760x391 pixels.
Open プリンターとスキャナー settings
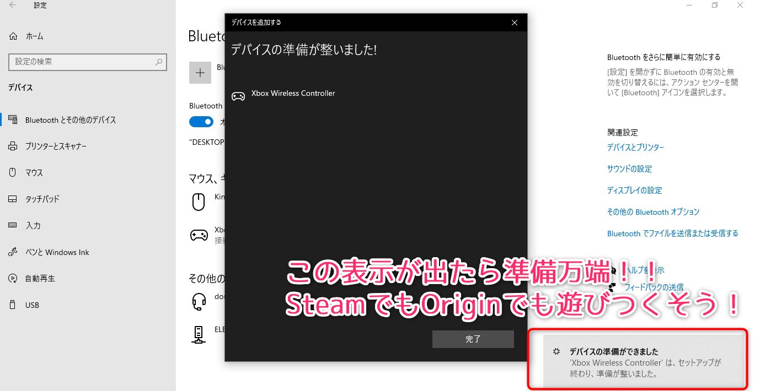point(56,146)
